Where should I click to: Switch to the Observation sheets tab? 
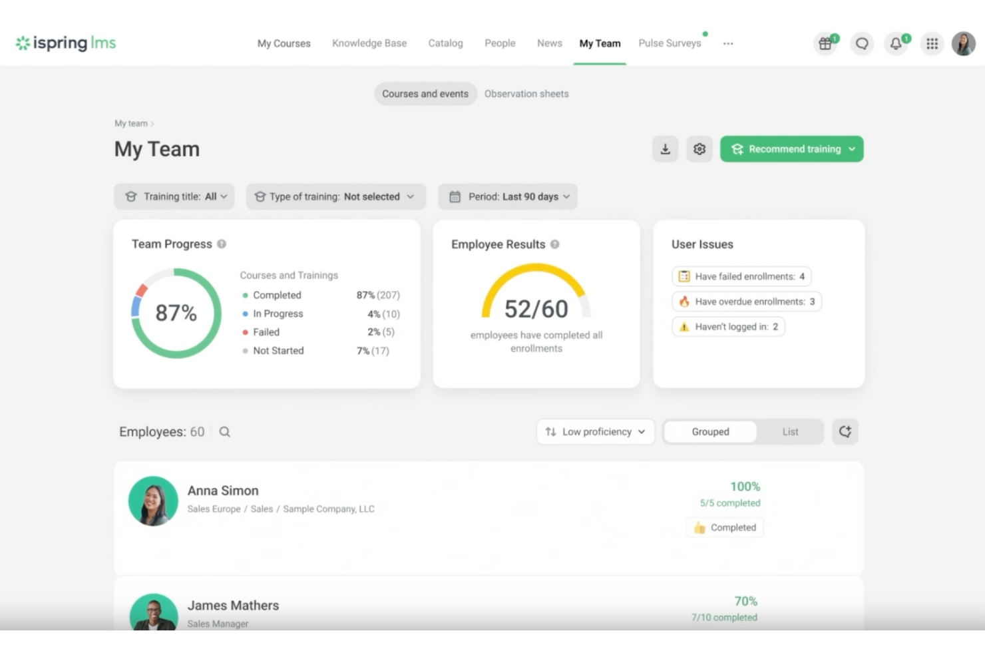(526, 94)
